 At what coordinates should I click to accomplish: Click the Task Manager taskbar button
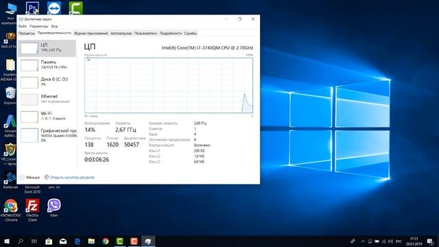148,241
